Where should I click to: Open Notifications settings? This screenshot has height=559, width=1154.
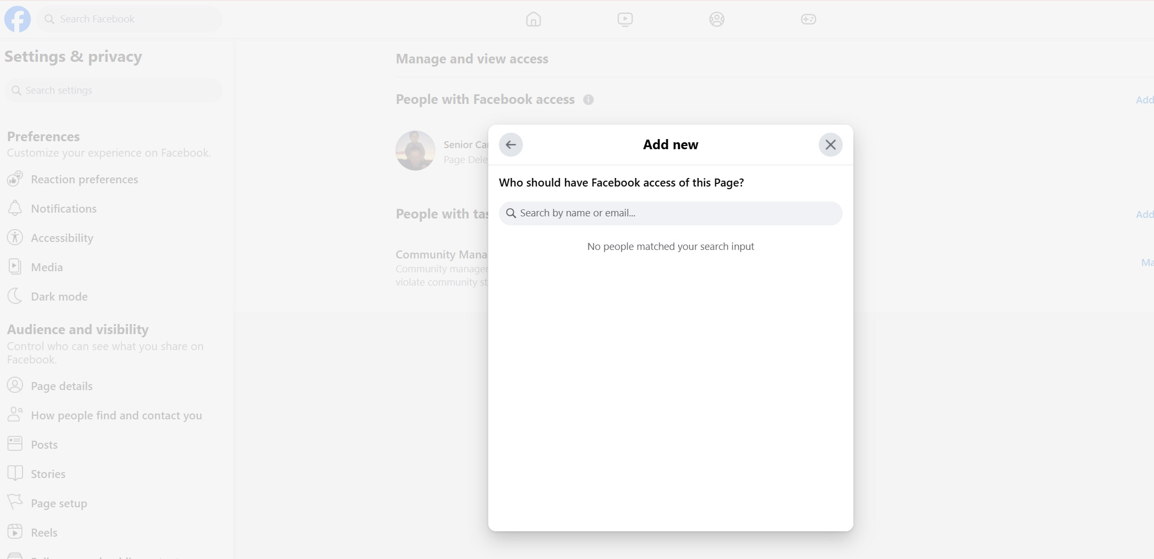tap(63, 209)
